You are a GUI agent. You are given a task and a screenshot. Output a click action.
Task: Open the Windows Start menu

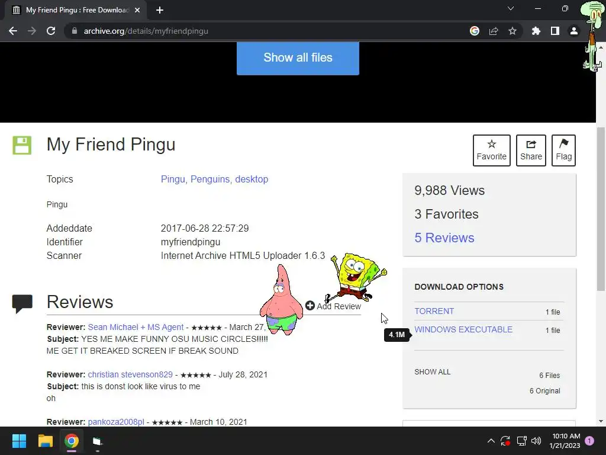click(x=19, y=441)
